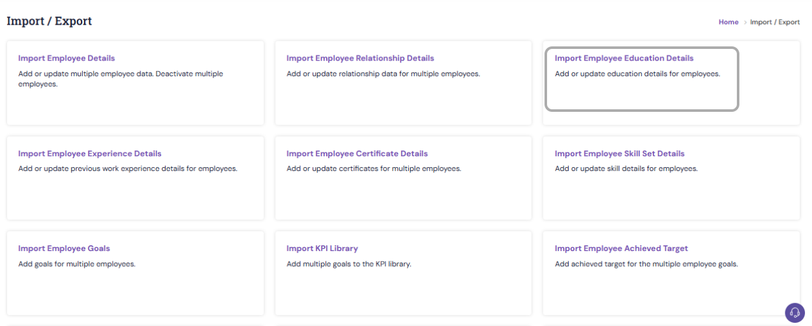Click 'Add or update previous work experience' description
The image size is (812, 326).
point(128,169)
